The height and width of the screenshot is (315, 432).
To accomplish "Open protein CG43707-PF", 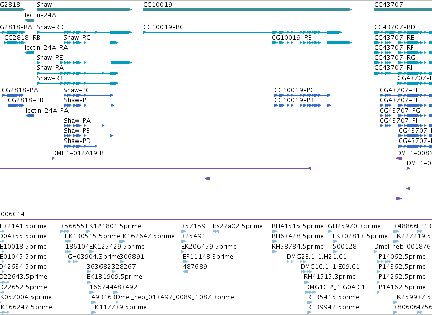I will pos(399,100).
